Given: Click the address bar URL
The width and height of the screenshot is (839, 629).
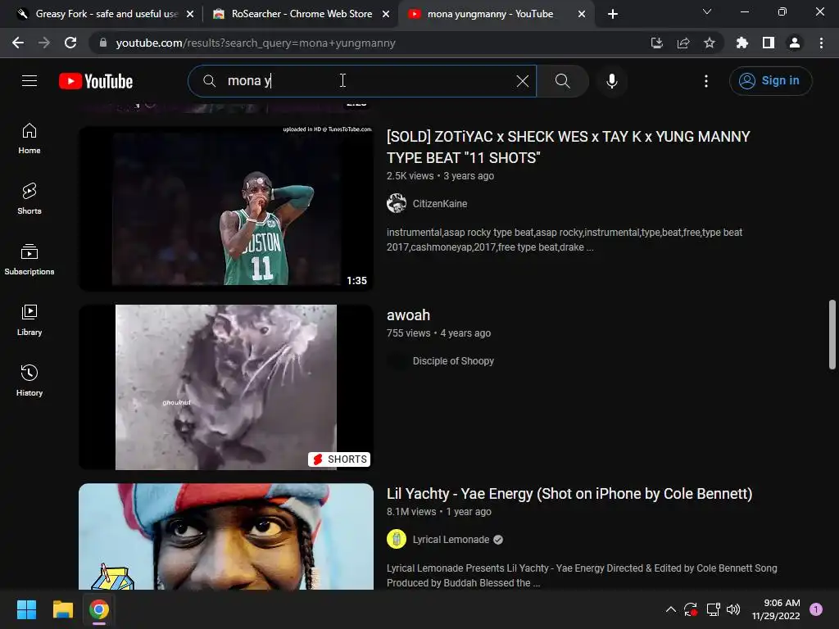Looking at the screenshot, I should tap(256, 43).
